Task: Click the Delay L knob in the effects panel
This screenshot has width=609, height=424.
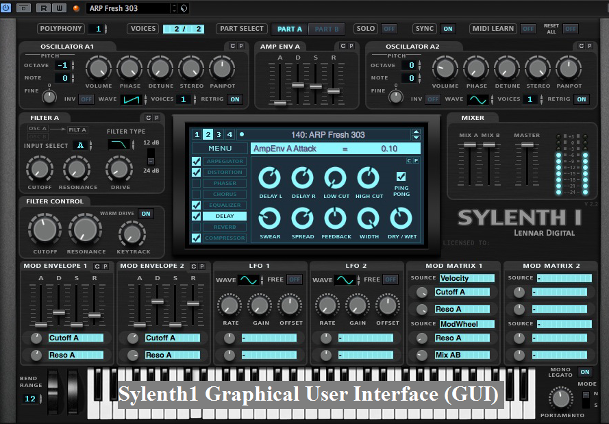Action: tap(269, 178)
